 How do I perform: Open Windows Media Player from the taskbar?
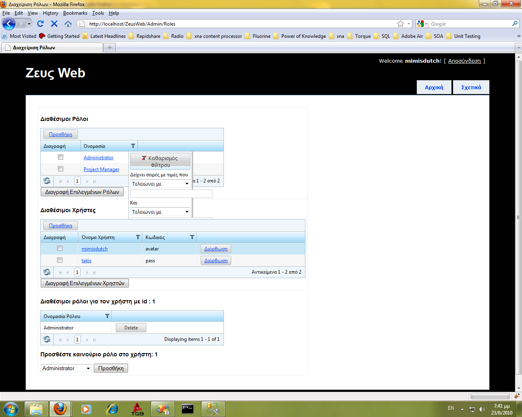pos(86,409)
